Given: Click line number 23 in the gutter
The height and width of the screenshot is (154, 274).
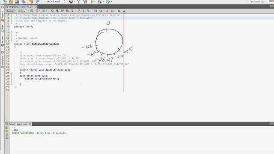Looking at the screenshot, I should 8,76.
